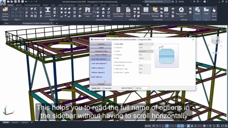Activate Select Mode touch button
Viewport: 228px width, 128px height.
pyautogui.click(x=214, y=12)
